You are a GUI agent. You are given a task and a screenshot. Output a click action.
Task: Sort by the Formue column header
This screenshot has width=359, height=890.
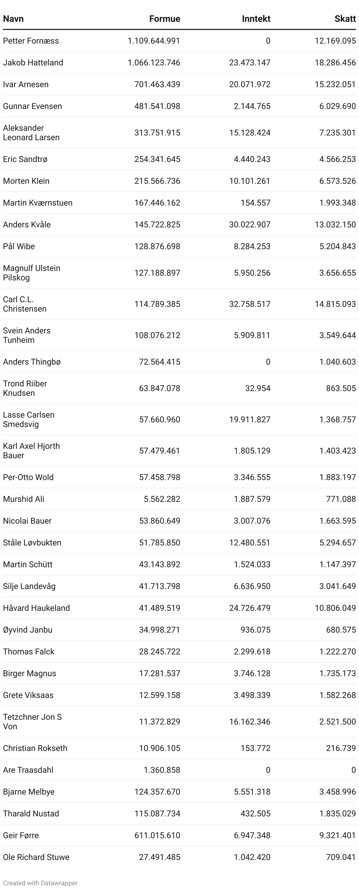[164, 19]
